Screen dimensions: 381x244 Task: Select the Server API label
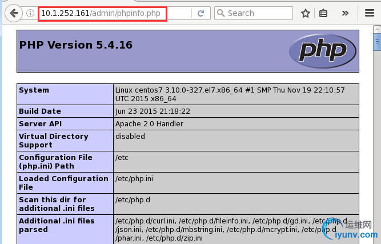point(41,124)
